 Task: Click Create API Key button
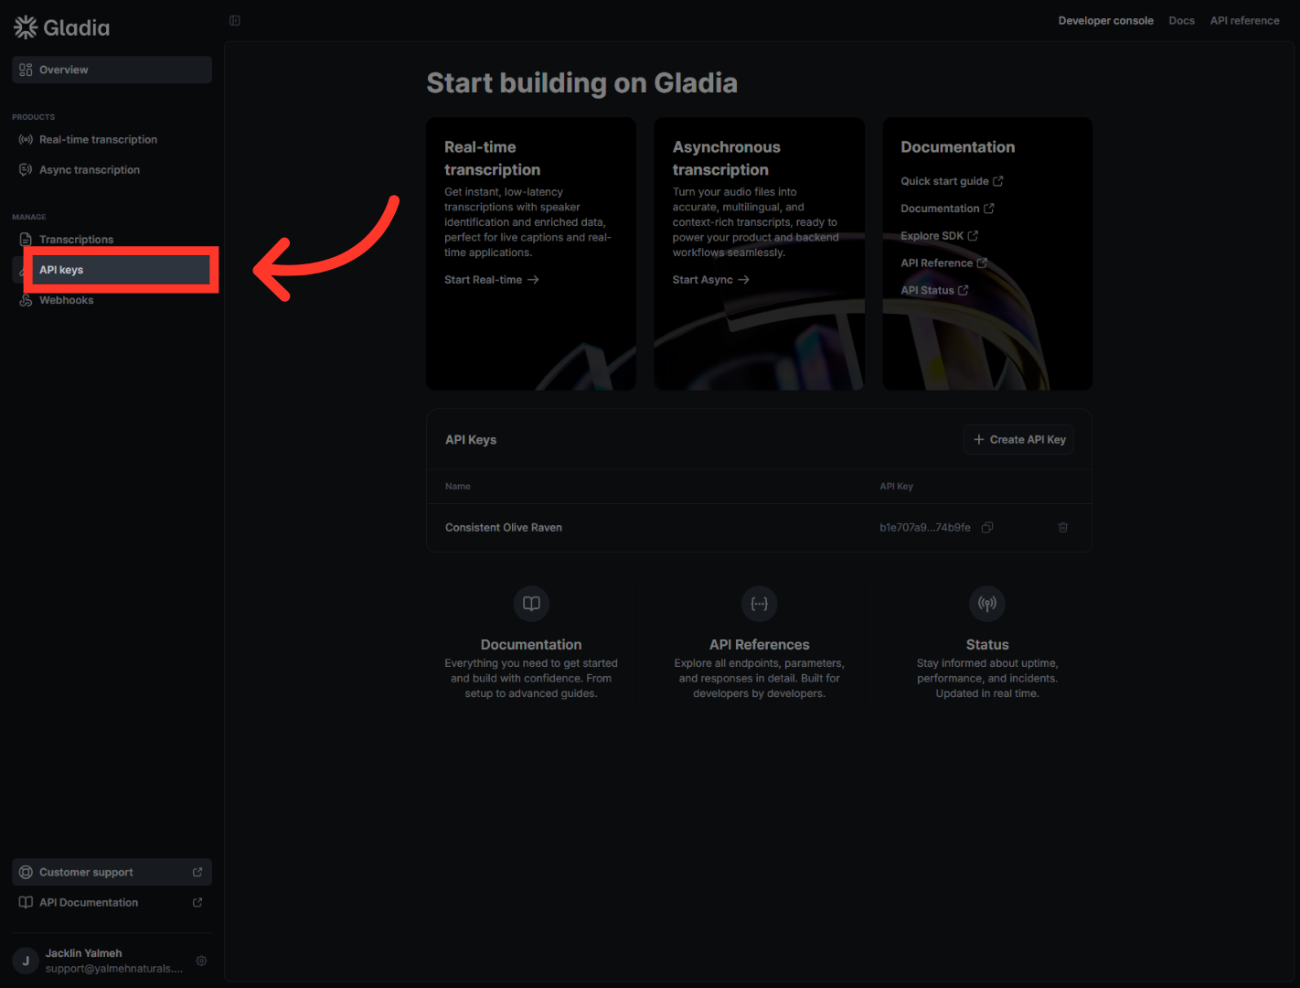tap(1018, 440)
